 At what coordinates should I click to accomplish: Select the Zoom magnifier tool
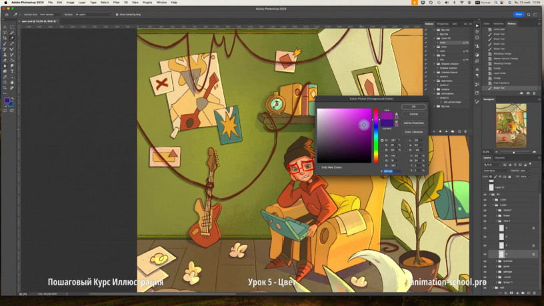pos(5,87)
